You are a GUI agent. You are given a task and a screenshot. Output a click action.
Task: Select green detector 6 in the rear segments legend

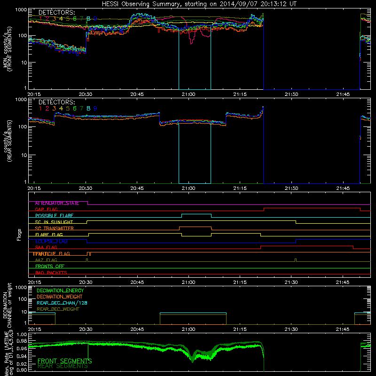[x=75, y=109]
